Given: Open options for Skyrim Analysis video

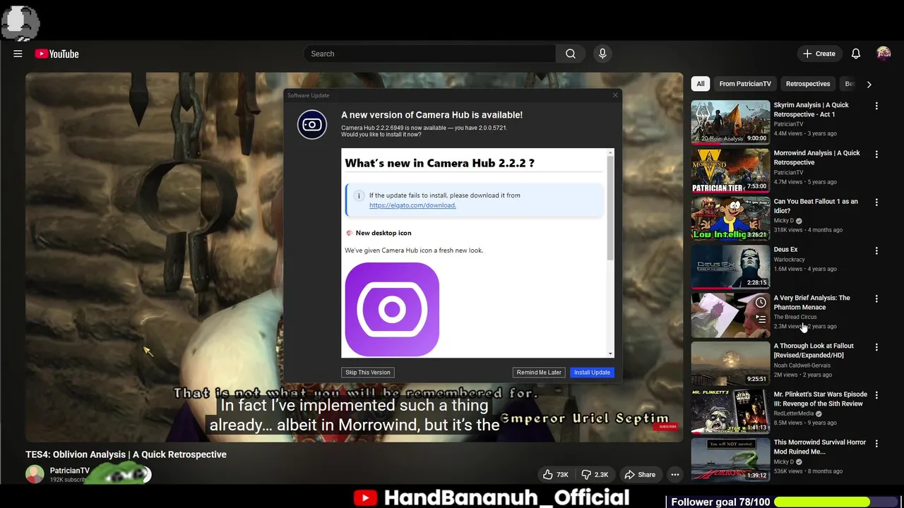Looking at the screenshot, I should (x=876, y=106).
